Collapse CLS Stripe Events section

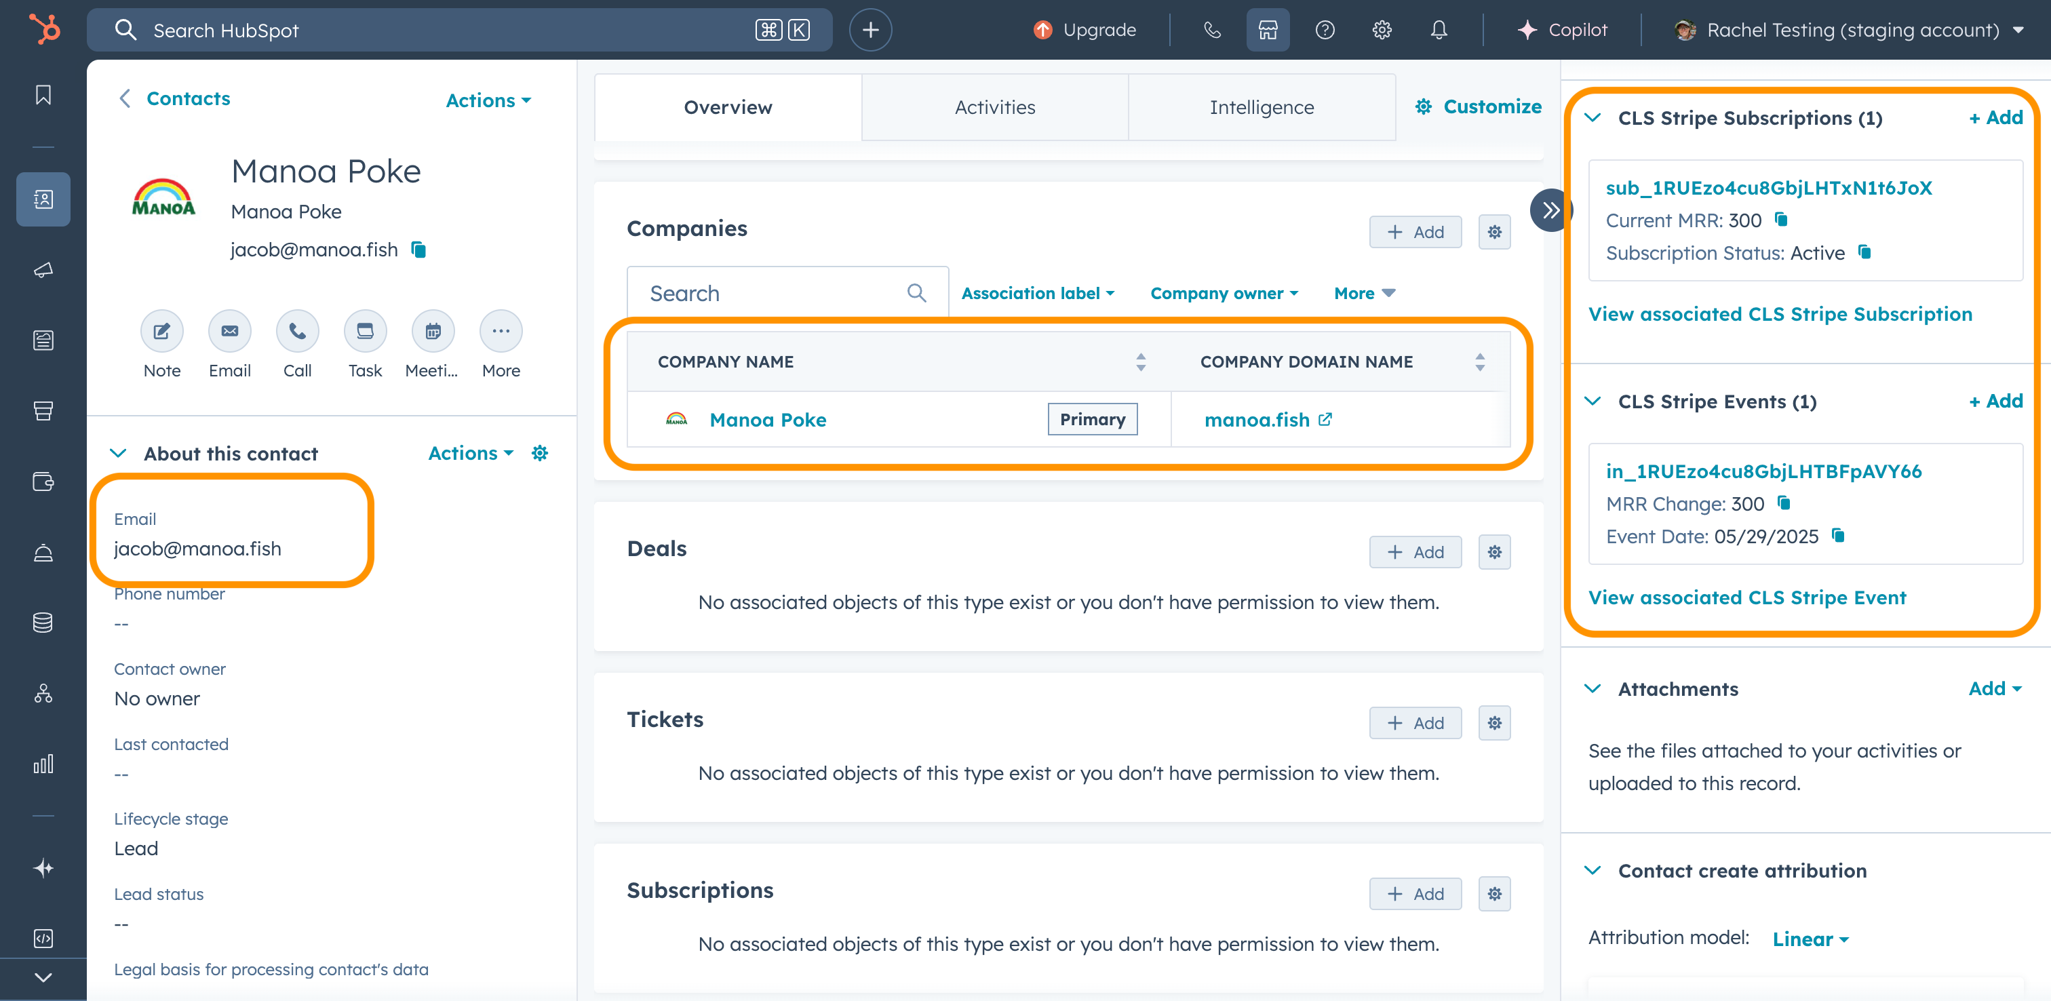[1593, 401]
